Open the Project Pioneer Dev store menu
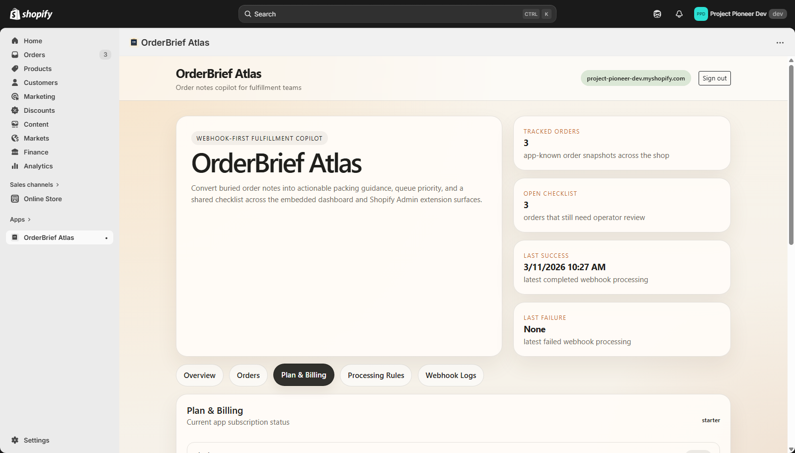Viewport: 795px width, 453px height. pyautogui.click(x=740, y=14)
